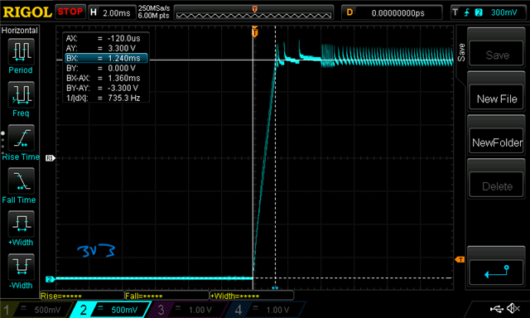Enable channel 4 at 1.00 V
This screenshot has height=318, width=530.
coord(264,310)
